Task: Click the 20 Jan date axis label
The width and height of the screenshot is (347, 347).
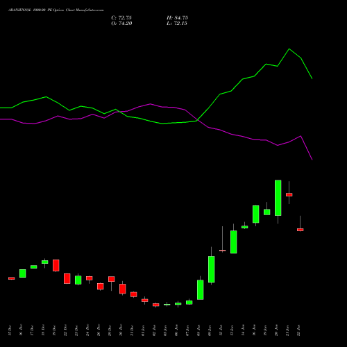Action: click(276, 330)
